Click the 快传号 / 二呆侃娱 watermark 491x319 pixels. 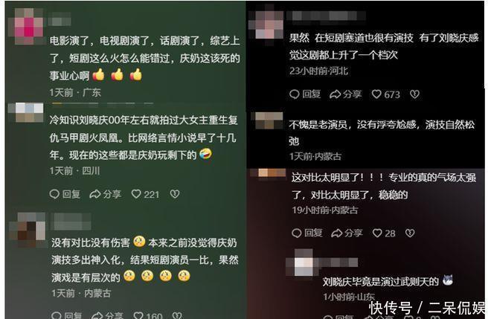427,308
